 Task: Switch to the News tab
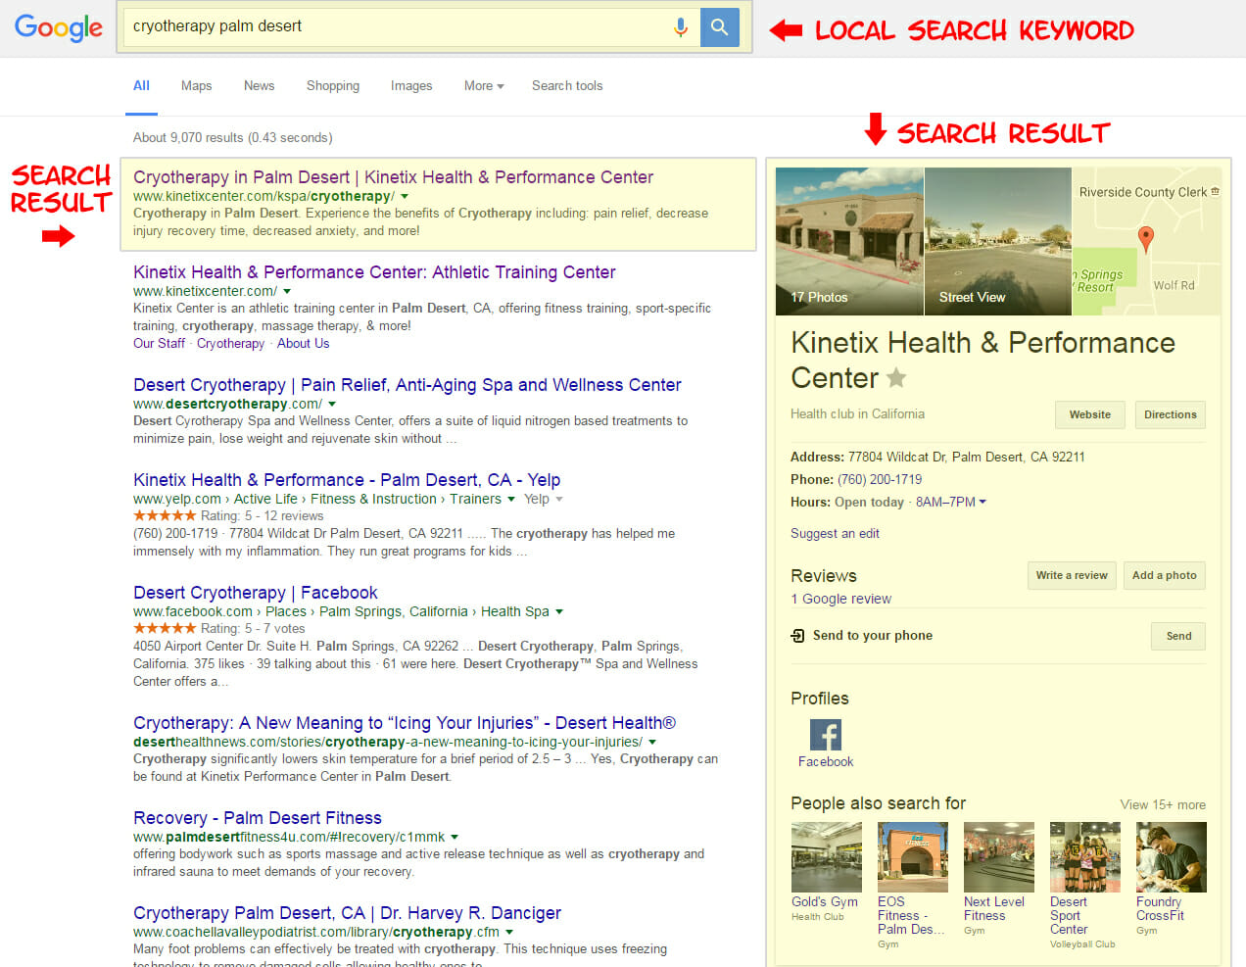259,86
